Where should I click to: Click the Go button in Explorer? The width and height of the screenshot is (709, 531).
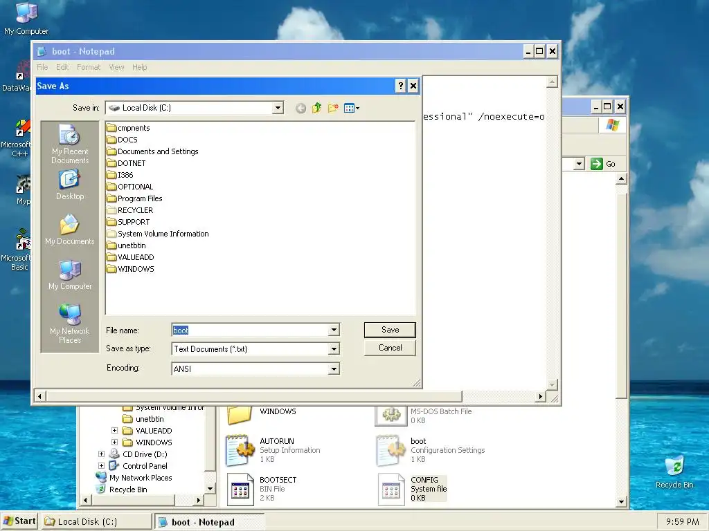click(x=603, y=164)
